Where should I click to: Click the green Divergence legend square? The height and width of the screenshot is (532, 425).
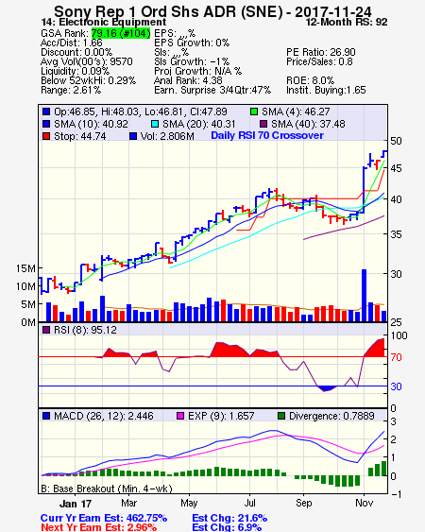[x=281, y=416]
